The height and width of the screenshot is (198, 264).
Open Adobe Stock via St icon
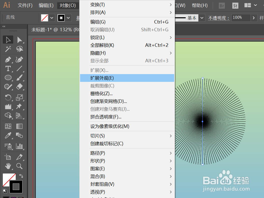click(235, 6)
